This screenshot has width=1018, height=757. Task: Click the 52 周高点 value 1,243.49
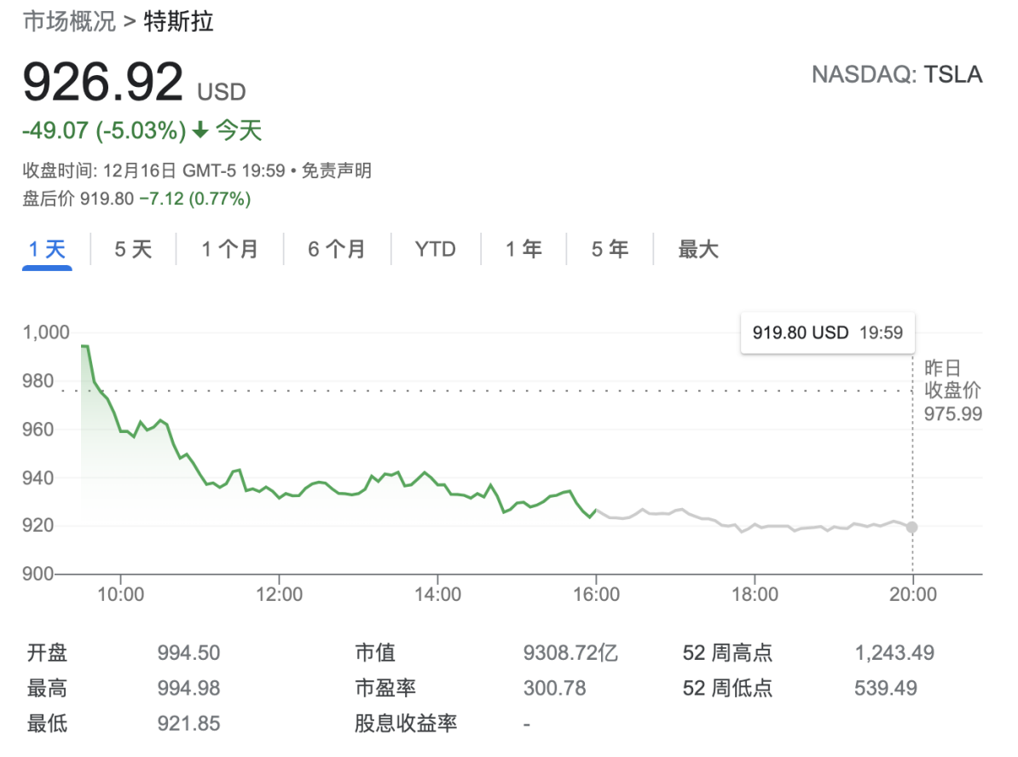coord(894,654)
